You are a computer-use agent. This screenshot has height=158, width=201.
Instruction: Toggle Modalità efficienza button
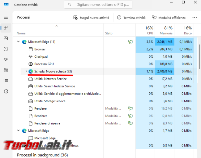pyautogui.click(x=169, y=18)
